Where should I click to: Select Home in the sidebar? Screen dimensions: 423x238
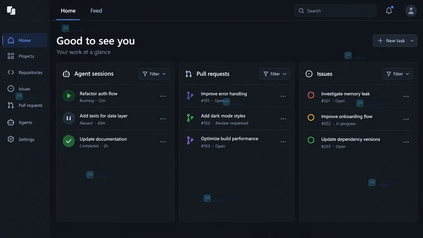(x=25, y=40)
